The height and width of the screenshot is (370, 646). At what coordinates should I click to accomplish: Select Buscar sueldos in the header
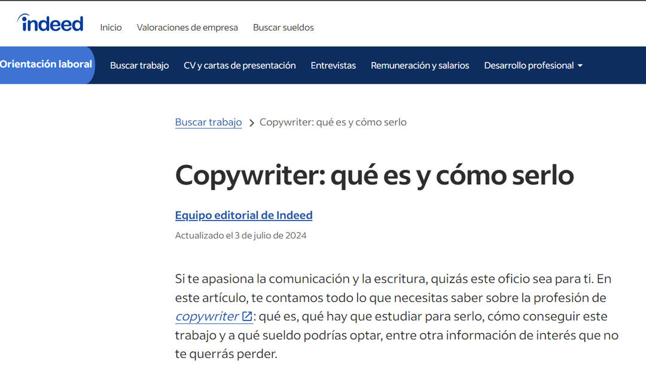(283, 27)
